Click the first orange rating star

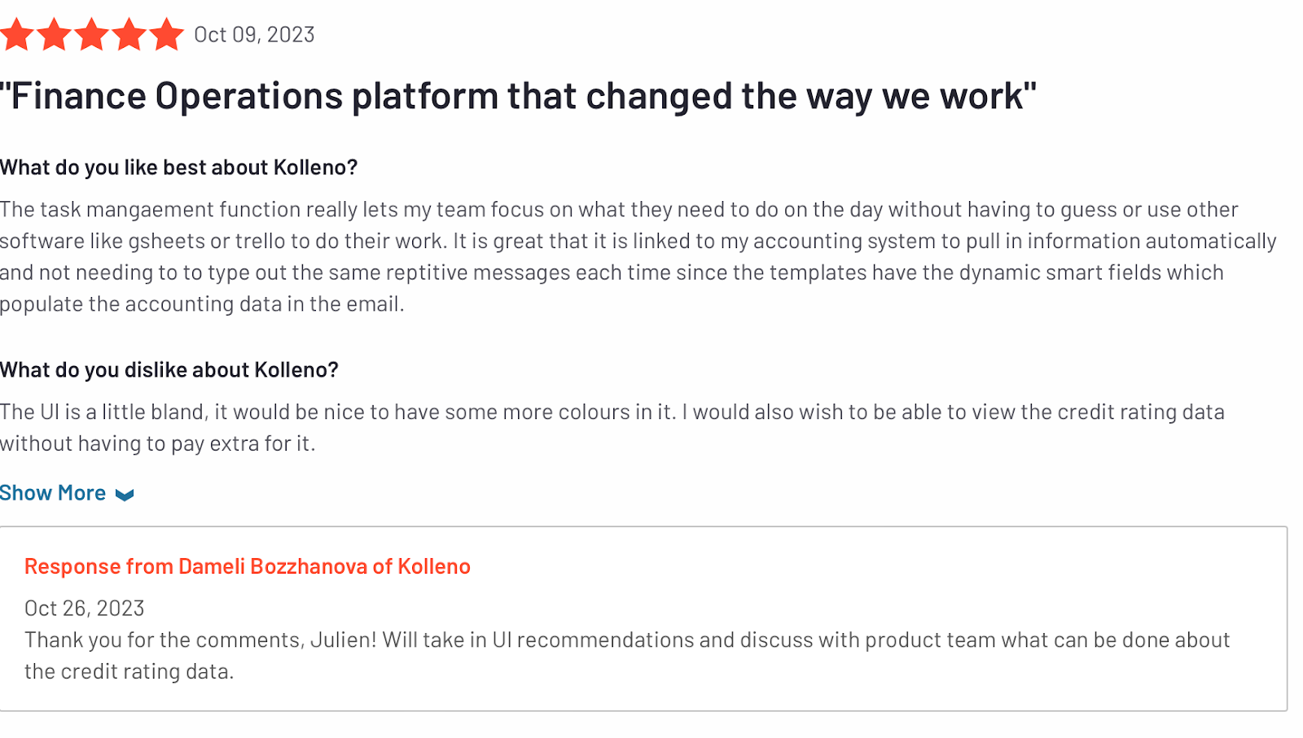[15, 35]
